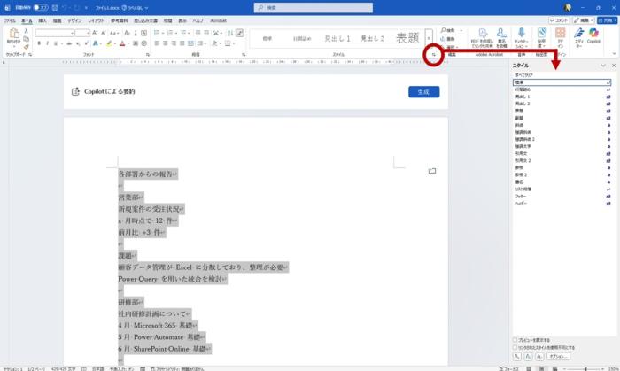Viewport: 620px width, 371px height.
Task: Toggle Bold formatting in ribbon
Action: (x=39, y=43)
